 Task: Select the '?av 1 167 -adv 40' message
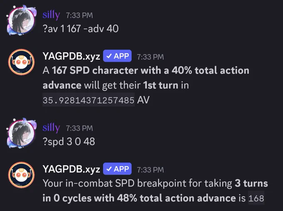80,29
